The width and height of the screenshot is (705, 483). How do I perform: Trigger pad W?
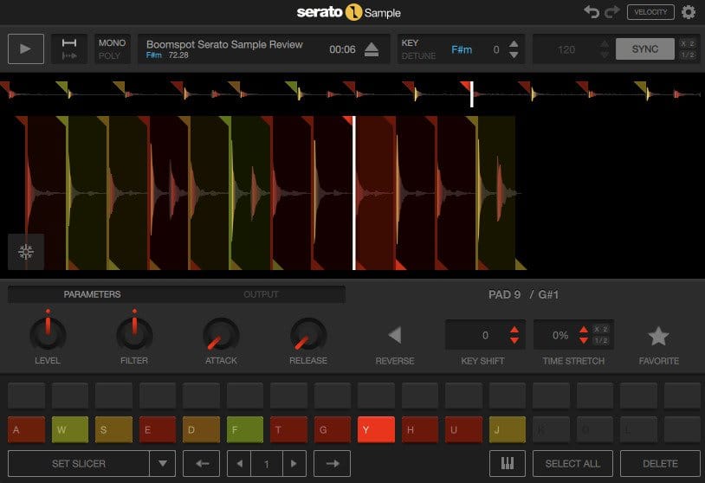coord(70,429)
